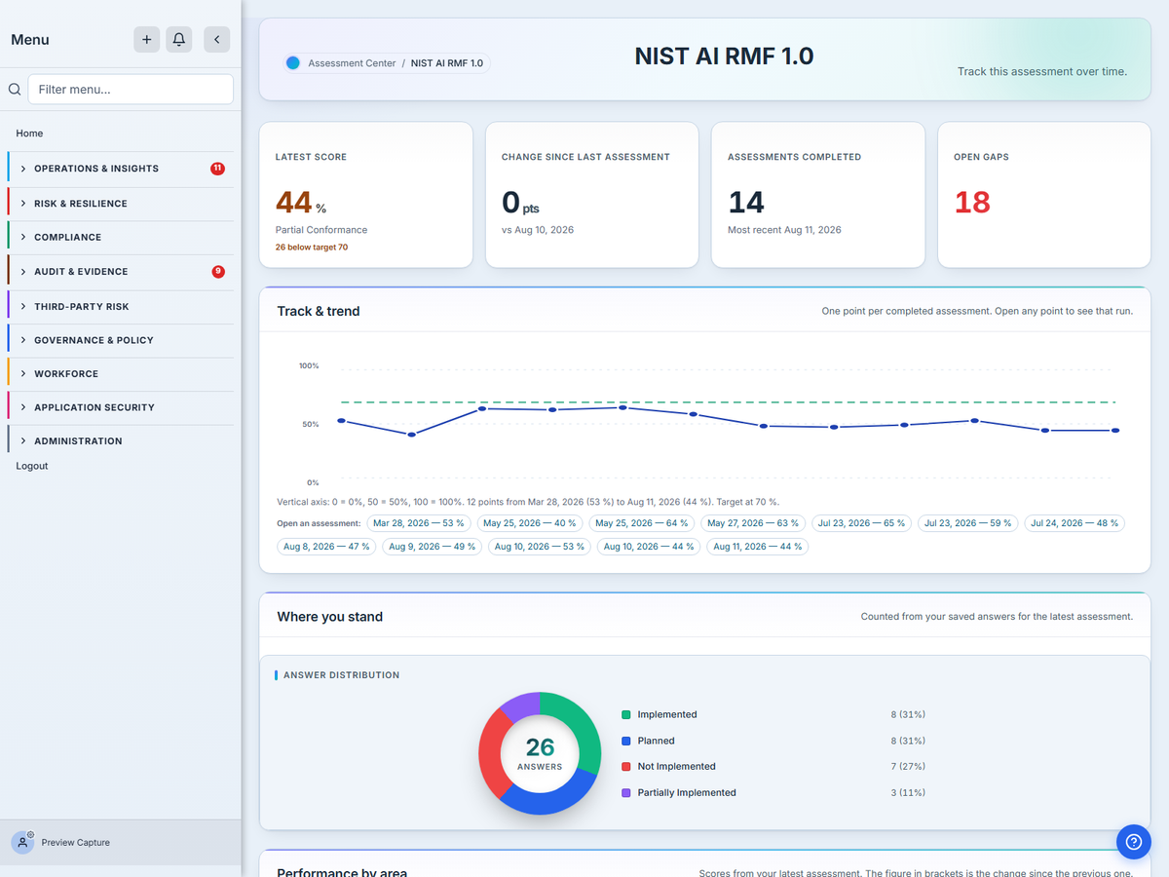The image size is (1169, 877).
Task: Expand the Compliance section
Action: (120, 237)
